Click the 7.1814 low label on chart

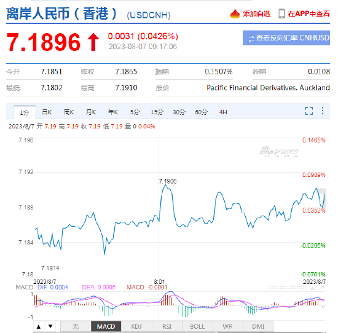[50, 268]
